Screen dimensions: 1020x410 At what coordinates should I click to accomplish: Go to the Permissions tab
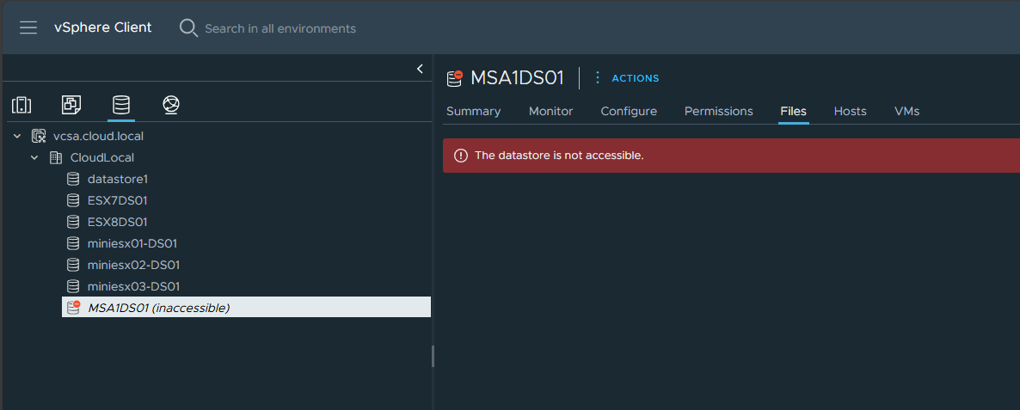718,111
